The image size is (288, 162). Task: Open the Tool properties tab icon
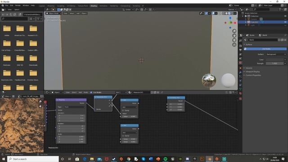click(x=240, y=40)
